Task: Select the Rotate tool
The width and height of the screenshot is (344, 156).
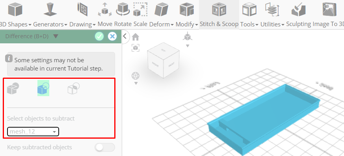Action: [x=123, y=15]
